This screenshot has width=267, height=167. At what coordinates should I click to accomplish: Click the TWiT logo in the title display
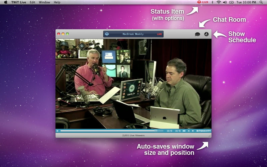tap(107, 34)
